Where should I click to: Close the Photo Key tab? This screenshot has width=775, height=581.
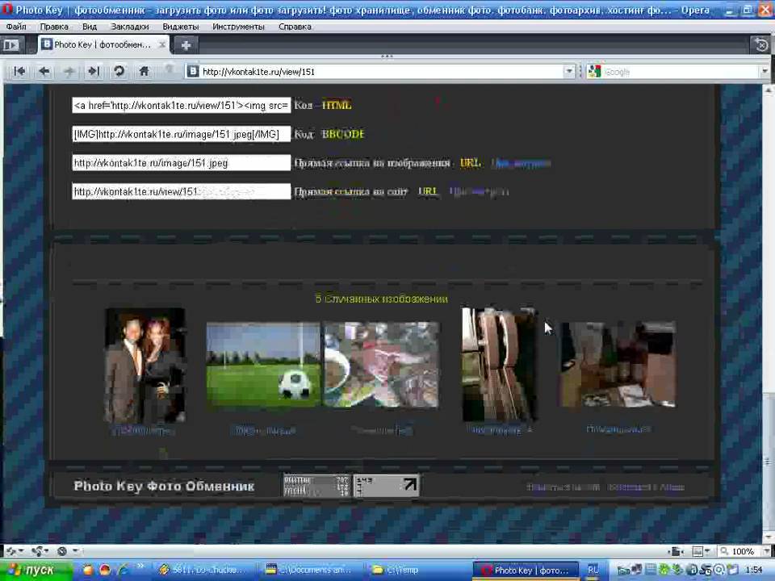(x=161, y=44)
